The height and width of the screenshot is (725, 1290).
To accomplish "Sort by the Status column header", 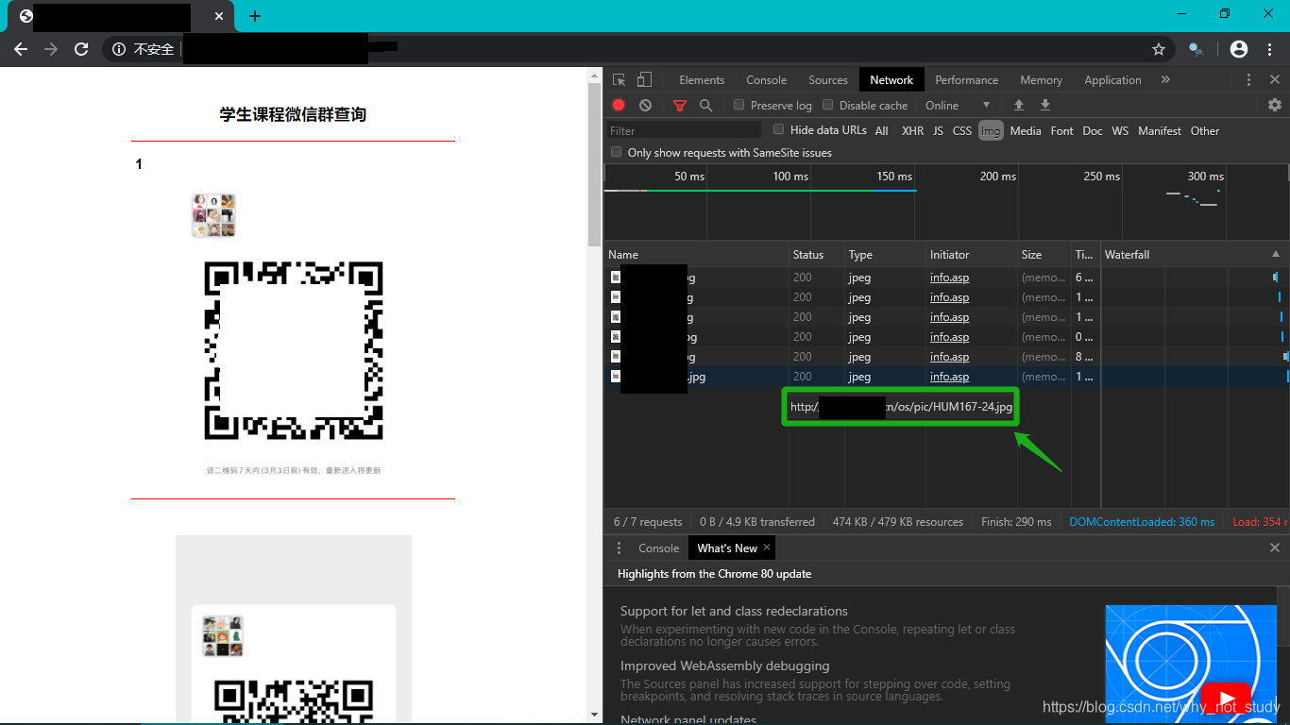I will 816,254.
